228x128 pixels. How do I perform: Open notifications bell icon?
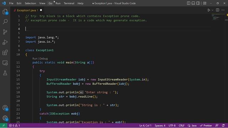tap(223, 126)
